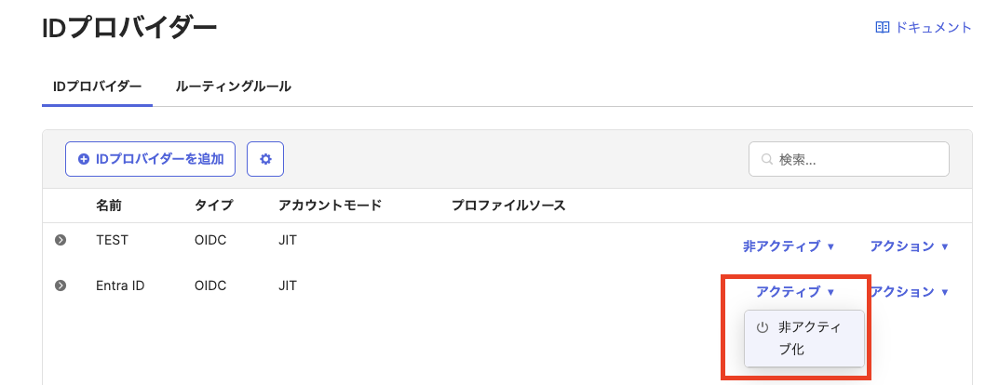
Task: Open the ドキュメント link
Action: tap(933, 28)
